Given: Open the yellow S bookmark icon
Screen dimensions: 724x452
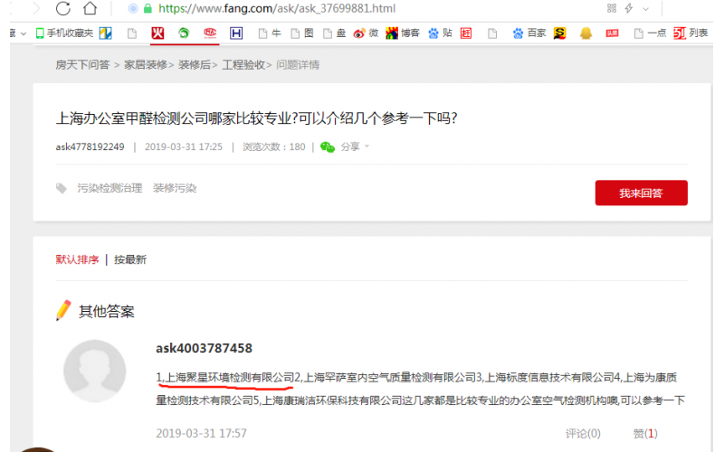Looking at the screenshot, I should tap(559, 33).
